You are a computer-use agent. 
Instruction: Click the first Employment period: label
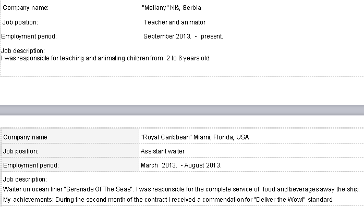click(29, 36)
